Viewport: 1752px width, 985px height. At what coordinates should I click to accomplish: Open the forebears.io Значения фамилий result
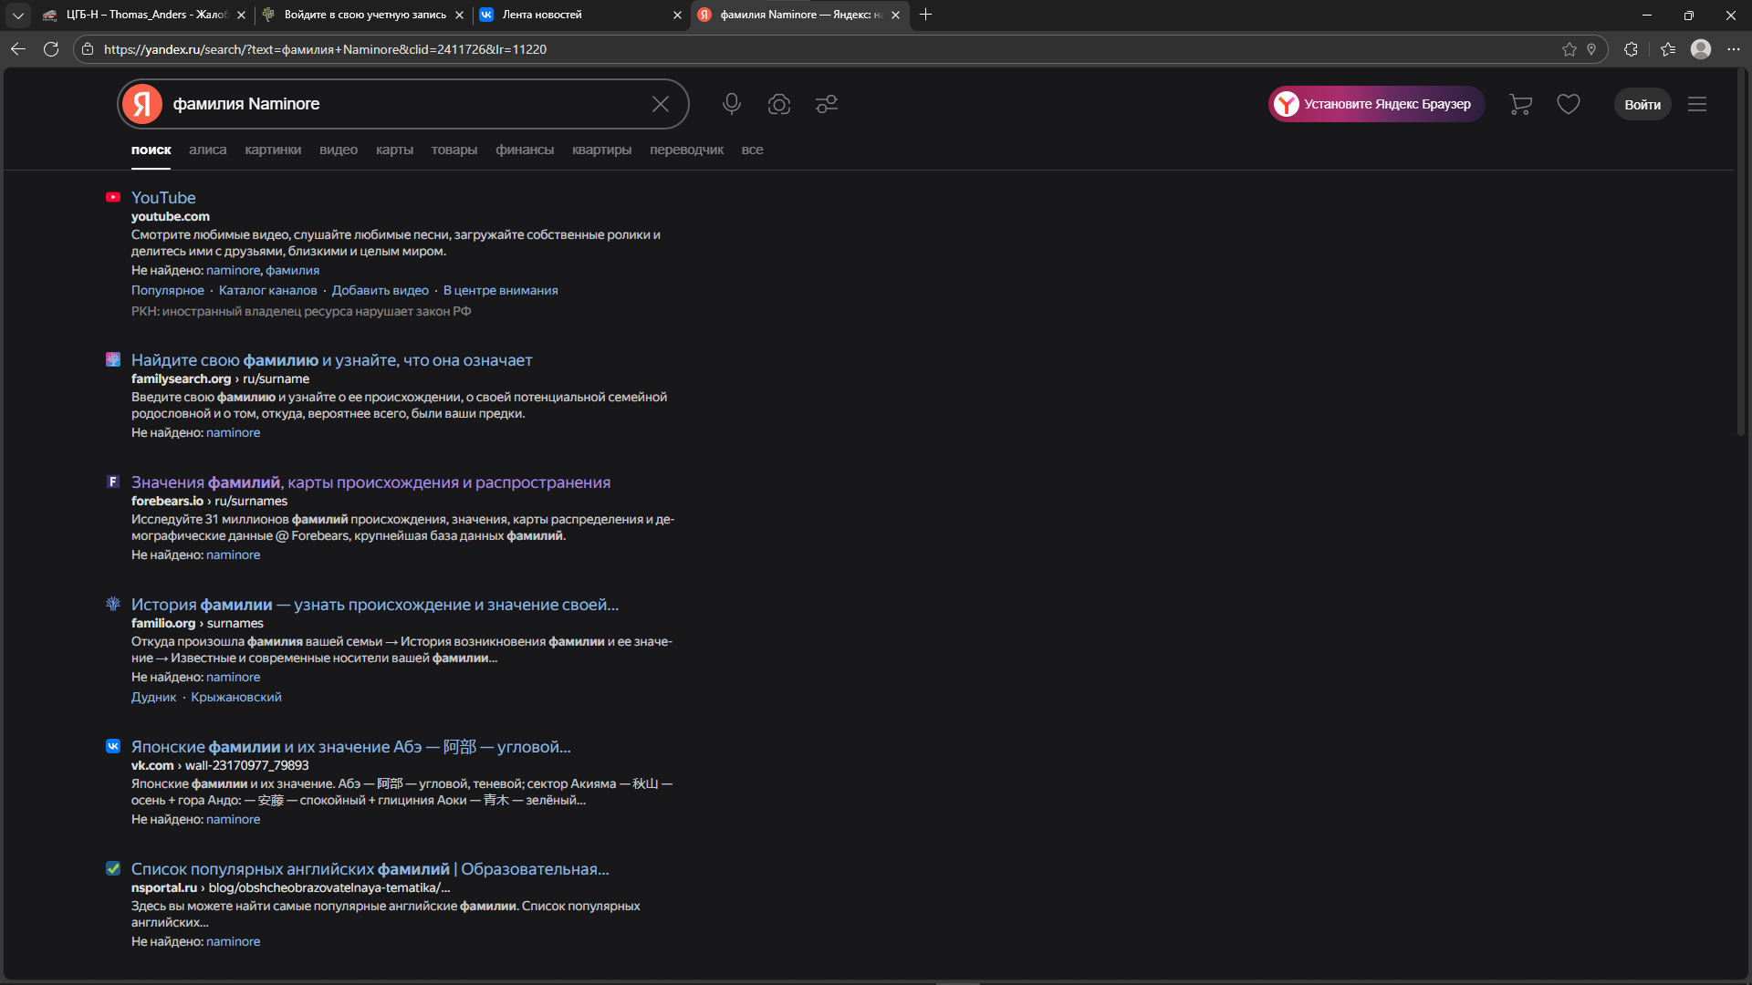370,482
